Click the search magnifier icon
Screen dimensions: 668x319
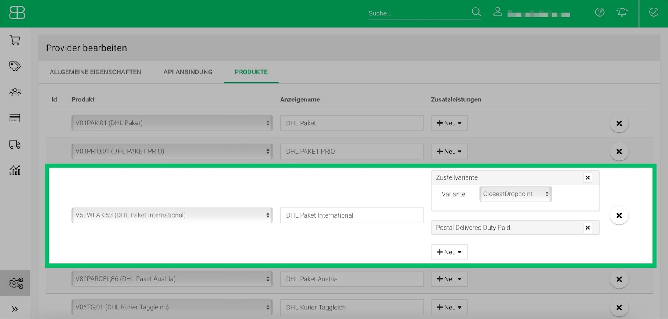[476, 12]
